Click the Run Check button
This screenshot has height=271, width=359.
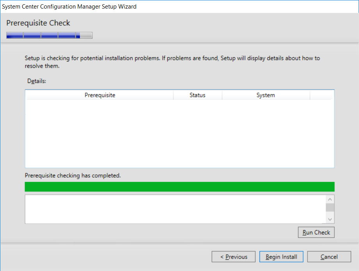coord(316,232)
